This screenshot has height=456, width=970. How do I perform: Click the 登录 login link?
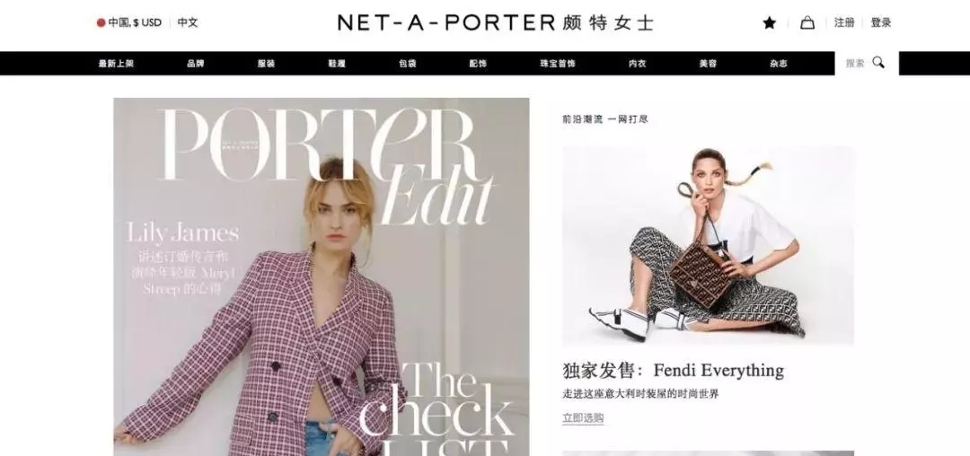[x=881, y=22]
